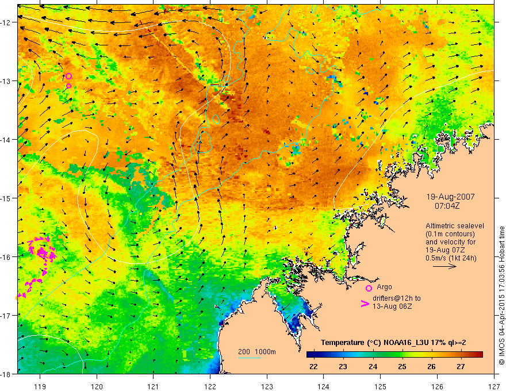Click longitude axis label 120
506x391 pixels.
[x=97, y=386]
